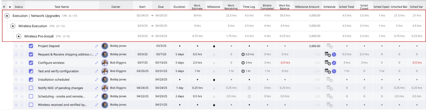Collapse the Wireless Execution section
The height and width of the screenshot is (110, 426).
13,26
